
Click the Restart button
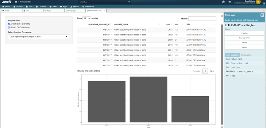point(244,47)
